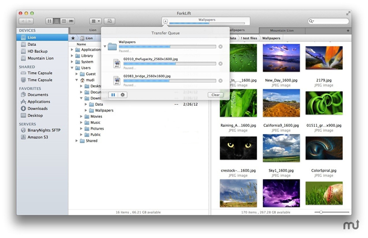The image size is (368, 238).
Task: Click '! test files' breadcrumb
Action: (249, 38)
